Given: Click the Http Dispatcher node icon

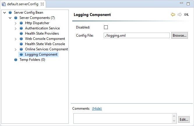Looking at the screenshot, I should point(21,23).
